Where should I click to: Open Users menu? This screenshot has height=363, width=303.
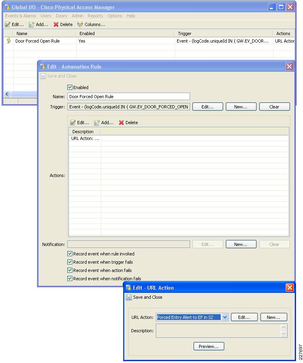pyautogui.click(x=46, y=16)
